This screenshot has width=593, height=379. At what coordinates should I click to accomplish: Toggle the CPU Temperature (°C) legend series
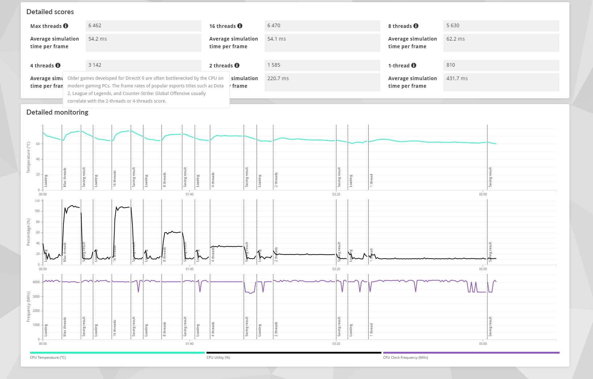click(117, 355)
